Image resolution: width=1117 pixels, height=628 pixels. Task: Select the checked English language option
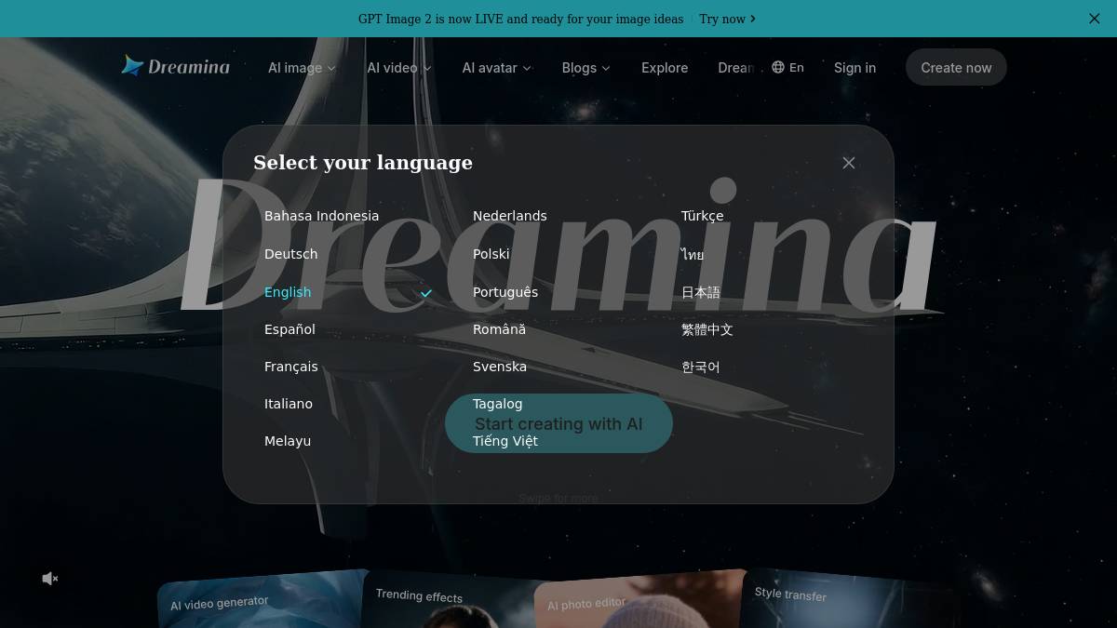(x=348, y=292)
